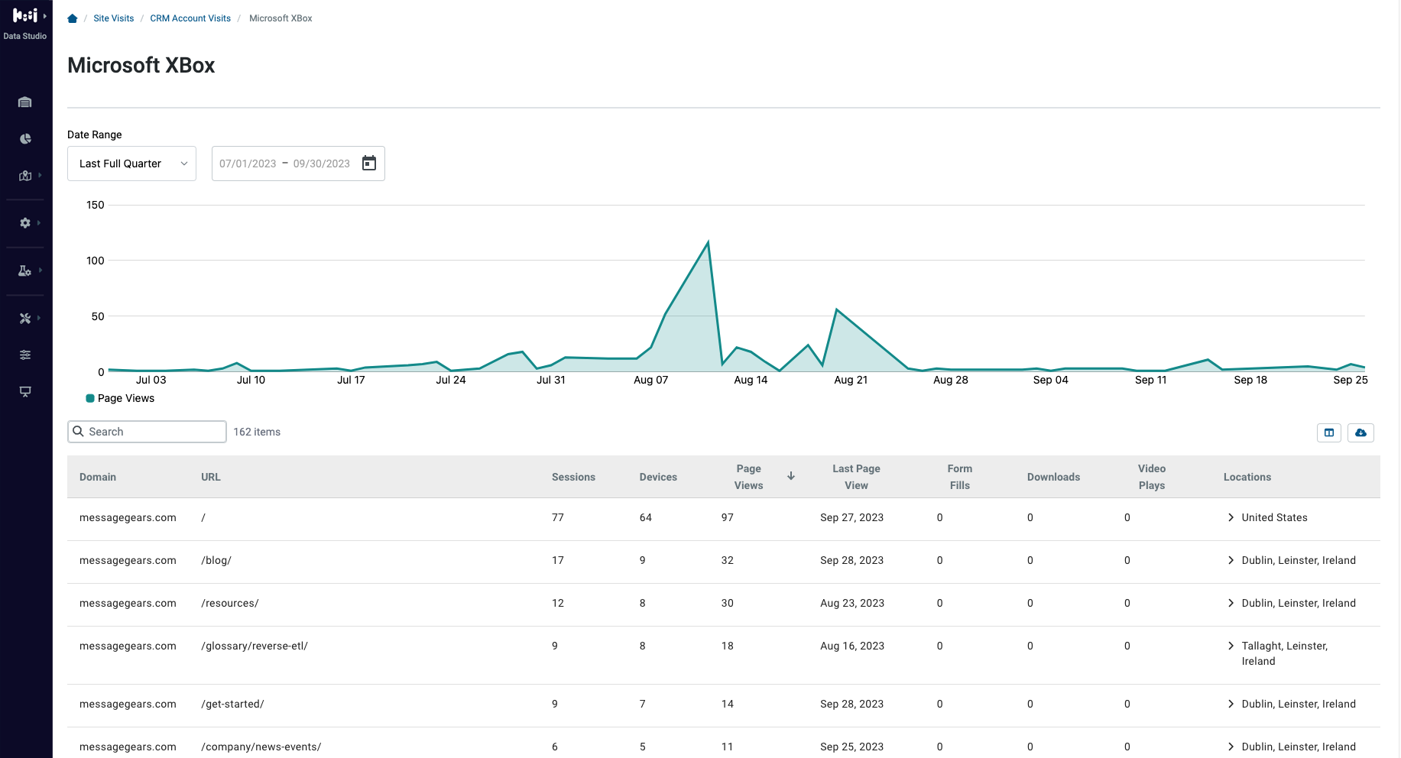Click the Sep 18 axis label on chart
The width and height of the screenshot is (1401, 758).
tap(1250, 380)
